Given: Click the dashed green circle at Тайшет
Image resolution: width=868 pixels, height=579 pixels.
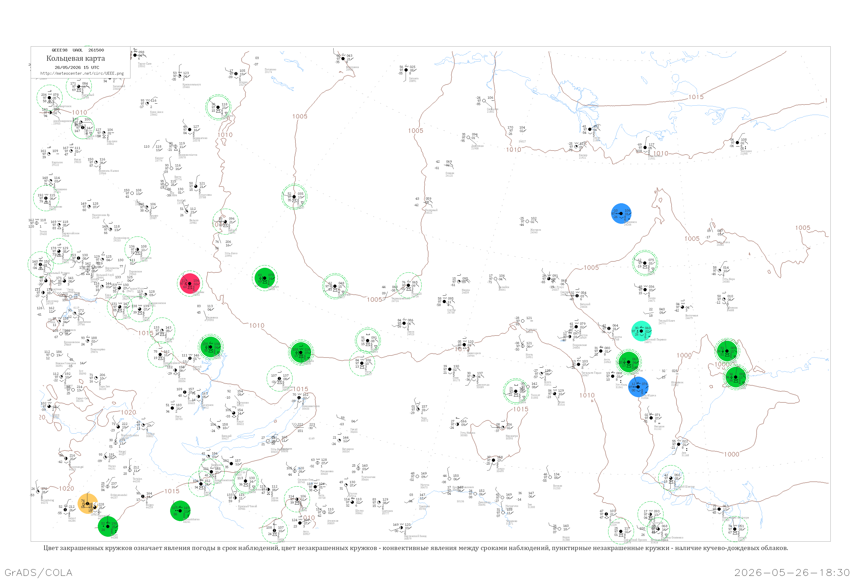Looking at the screenshot, I should pos(162,331).
